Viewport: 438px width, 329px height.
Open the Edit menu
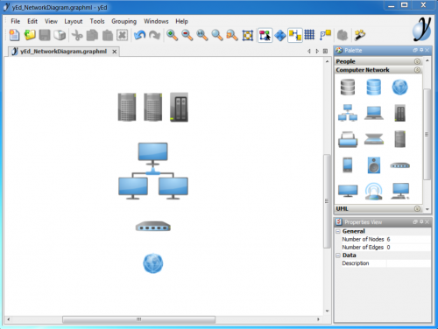click(32, 21)
